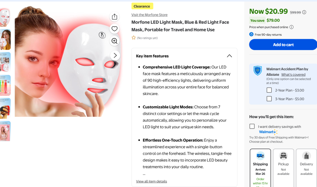Image resolution: width=317 pixels, height=187 pixels.
Task: Go to next product image with arrow
Action: tap(115, 55)
